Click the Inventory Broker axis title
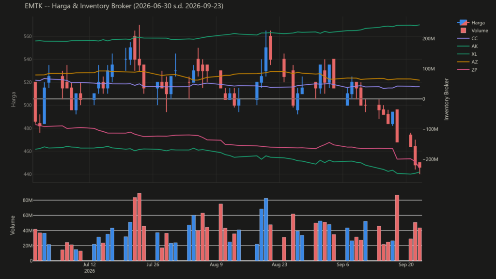496x279 pixels. (446, 99)
